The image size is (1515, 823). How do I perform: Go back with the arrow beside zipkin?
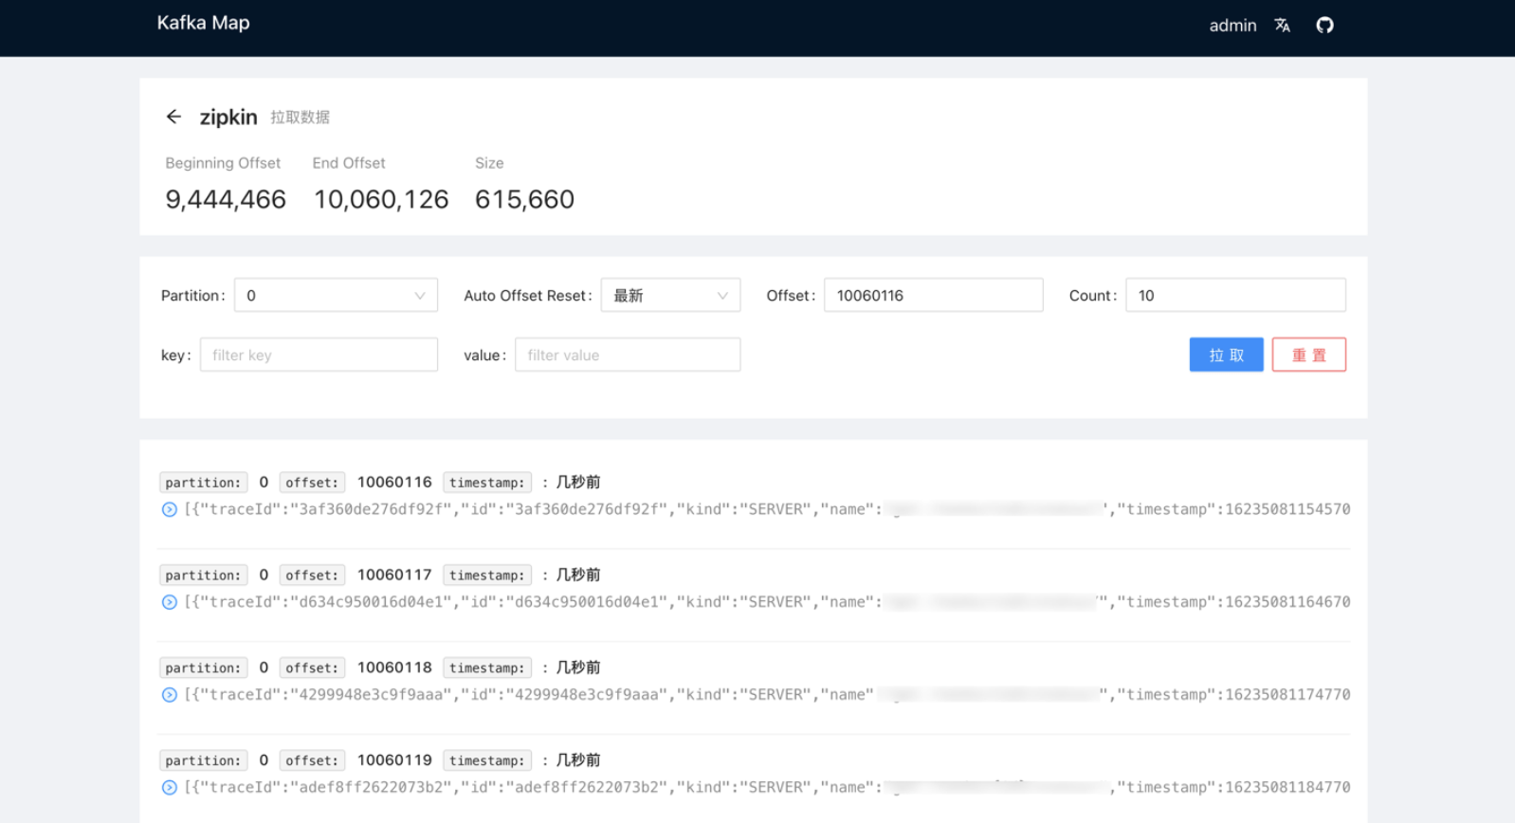pos(173,117)
